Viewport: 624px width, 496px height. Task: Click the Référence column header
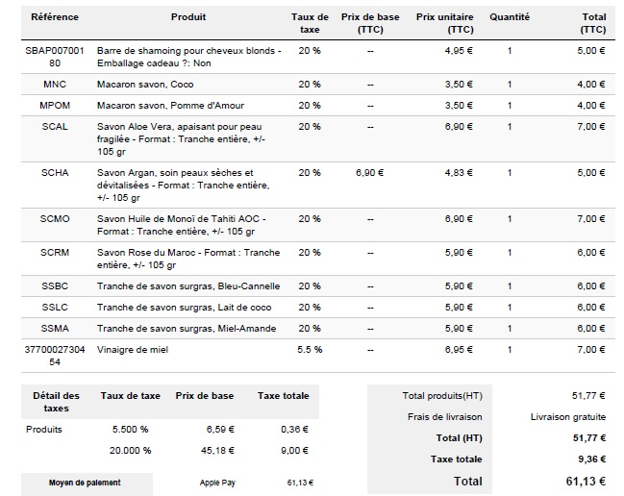coord(55,17)
